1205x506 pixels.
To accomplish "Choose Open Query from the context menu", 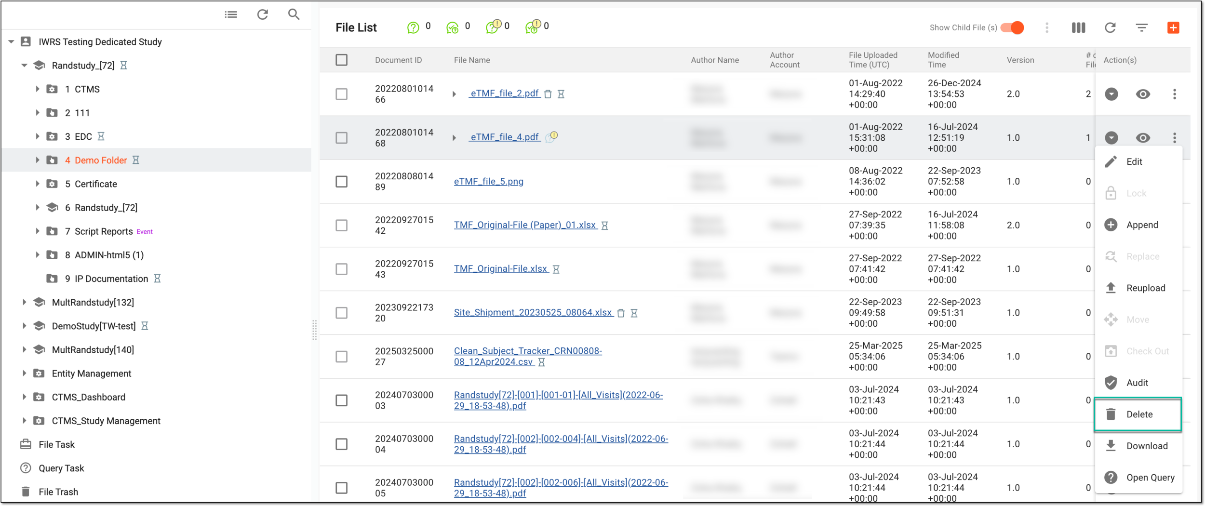I will 1138,478.
